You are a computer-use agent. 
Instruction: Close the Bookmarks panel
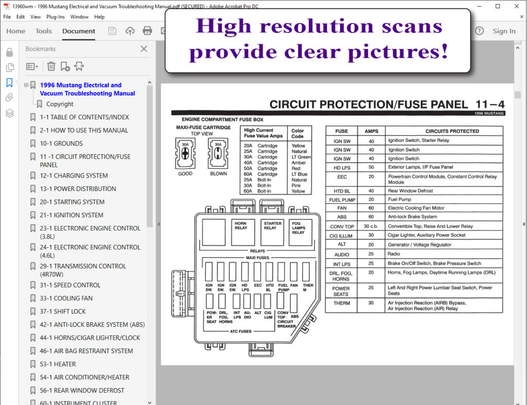click(144, 49)
